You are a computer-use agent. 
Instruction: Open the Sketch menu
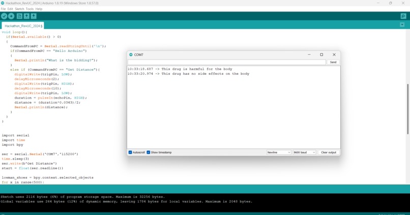(x=19, y=9)
